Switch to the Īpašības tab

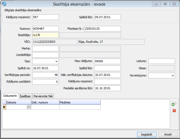click(25, 96)
